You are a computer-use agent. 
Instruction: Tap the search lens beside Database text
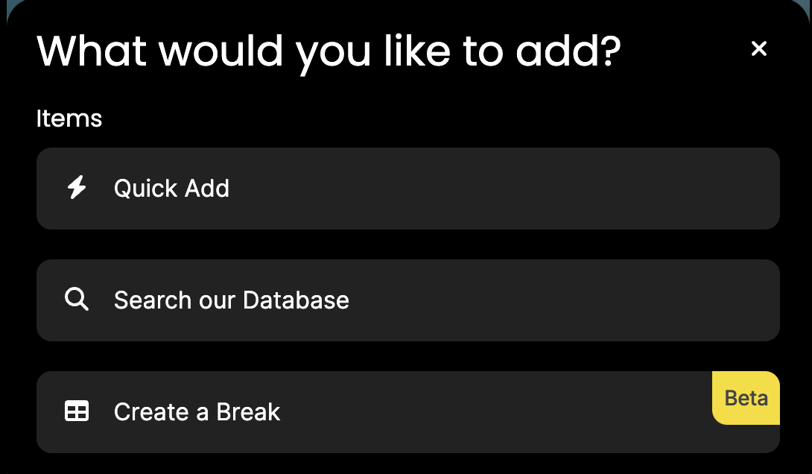tap(77, 300)
